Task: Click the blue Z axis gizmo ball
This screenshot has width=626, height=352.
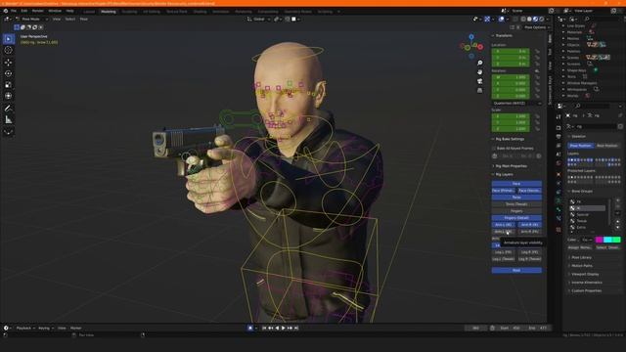Action: pyautogui.click(x=471, y=37)
